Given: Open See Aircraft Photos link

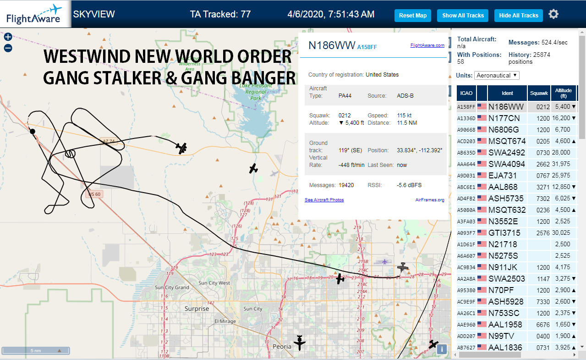Looking at the screenshot, I should [324, 200].
